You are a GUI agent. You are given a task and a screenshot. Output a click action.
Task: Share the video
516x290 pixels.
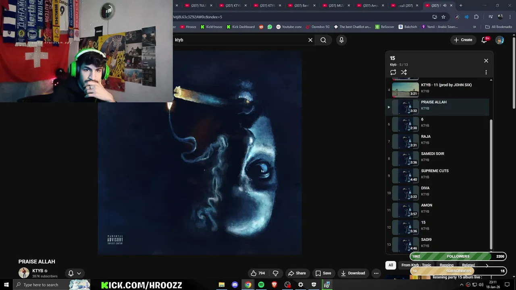coord(297,273)
